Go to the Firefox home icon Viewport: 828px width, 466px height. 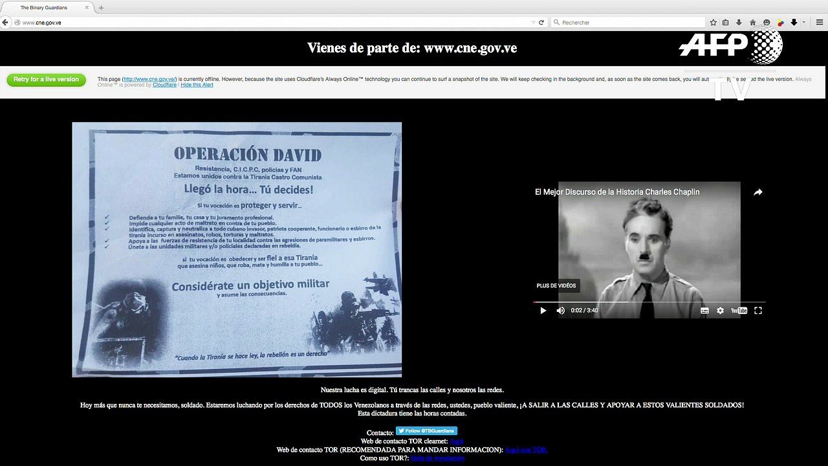752,22
